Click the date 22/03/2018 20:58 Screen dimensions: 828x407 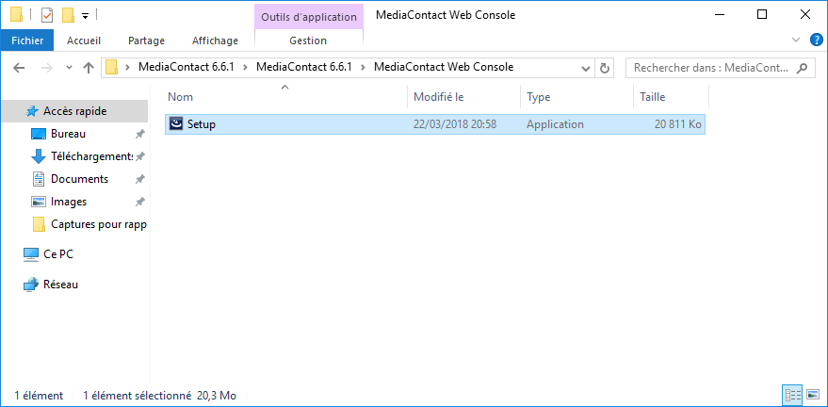pyautogui.click(x=455, y=124)
